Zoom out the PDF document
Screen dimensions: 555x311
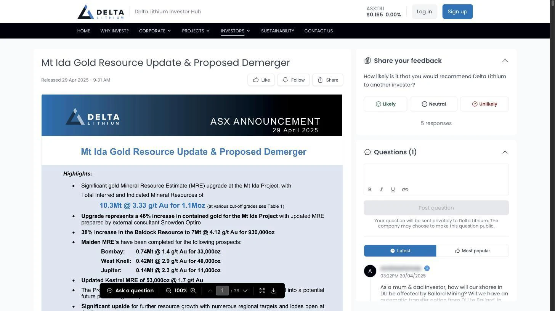click(x=168, y=290)
